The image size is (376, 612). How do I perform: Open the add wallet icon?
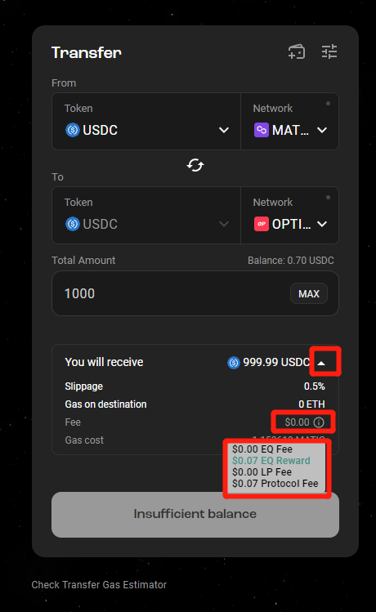pyautogui.click(x=297, y=51)
